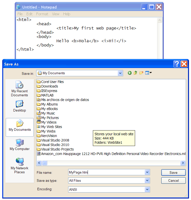Click the file list left scroll arrow
Screen dimensions: 191x200
tap(39, 163)
